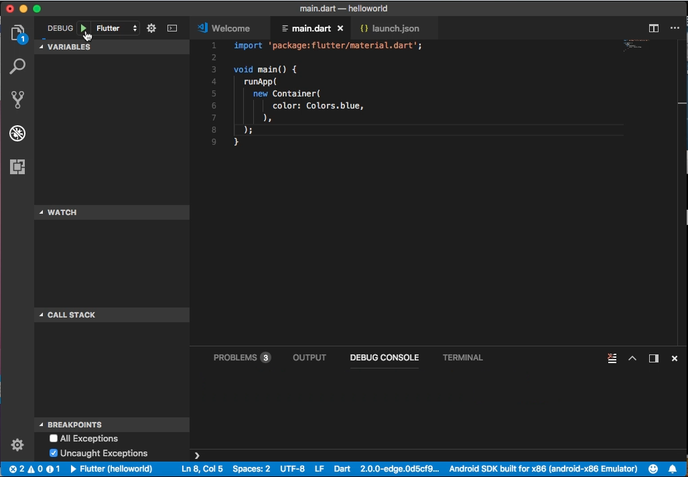Click the debug console input prompt
The width and height of the screenshot is (688, 477).
[439, 456]
